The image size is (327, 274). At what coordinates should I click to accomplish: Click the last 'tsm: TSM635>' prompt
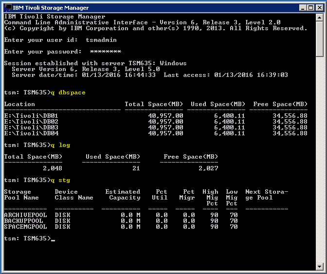tap(27, 238)
